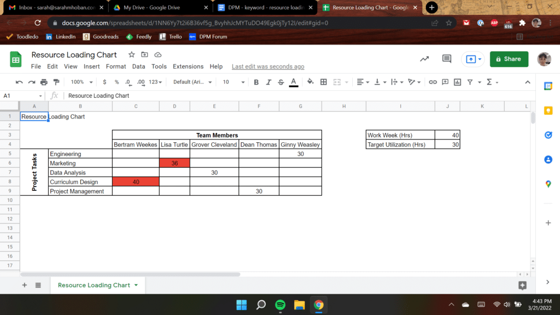
Task: Open Google Calendar in side panel
Action: coord(548,86)
